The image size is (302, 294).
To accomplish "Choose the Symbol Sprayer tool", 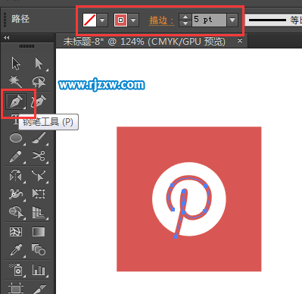I will click(16, 269).
